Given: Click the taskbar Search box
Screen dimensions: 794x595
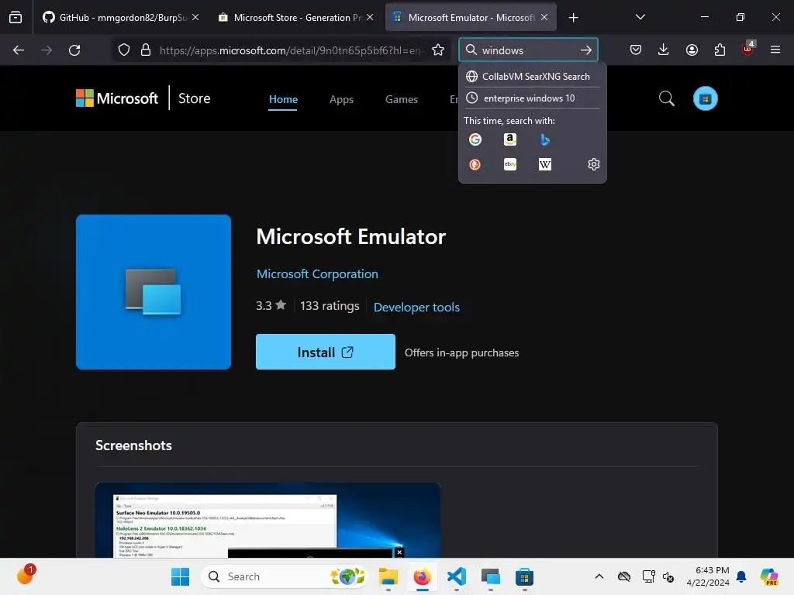Looking at the screenshot, I should click(285, 576).
